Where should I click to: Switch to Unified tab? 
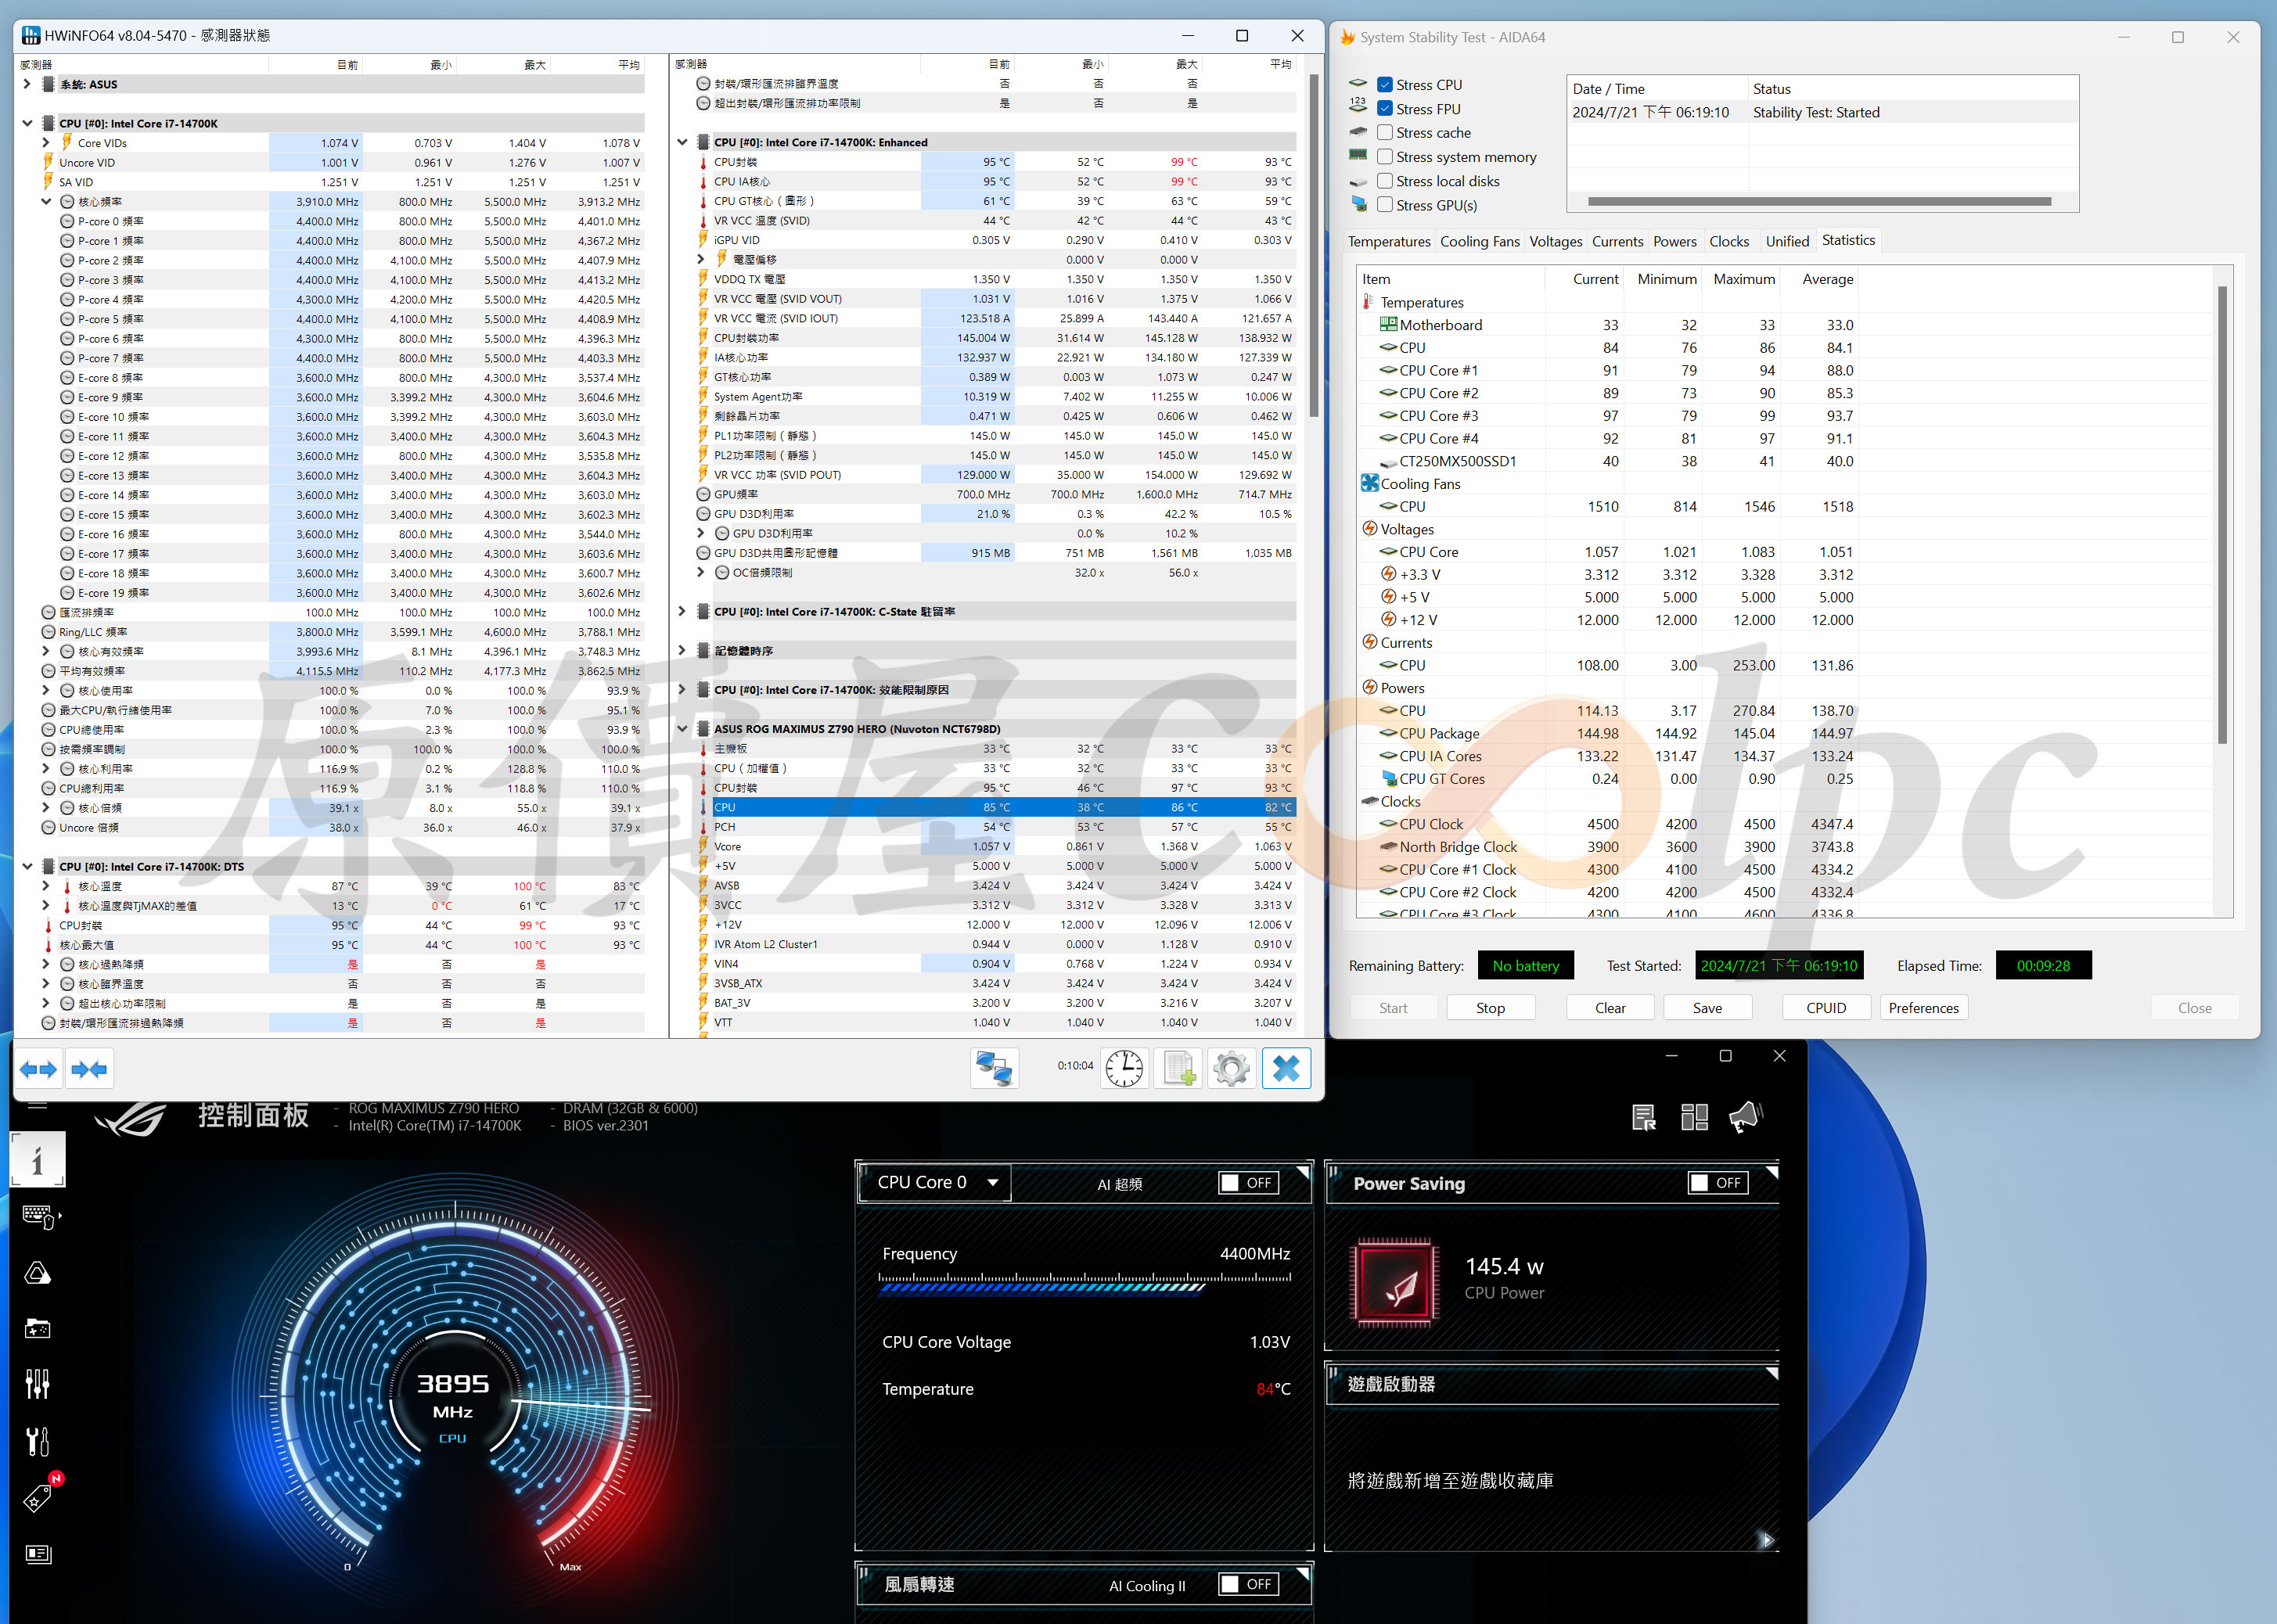(x=1786, y=242)
